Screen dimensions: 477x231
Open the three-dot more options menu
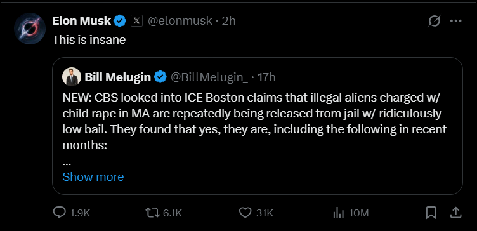[x=455, y=21]
